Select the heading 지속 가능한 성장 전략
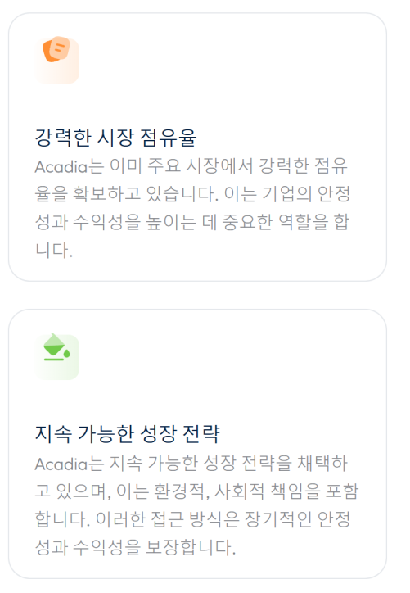410x593 pixels. click(x=128, y=434)
